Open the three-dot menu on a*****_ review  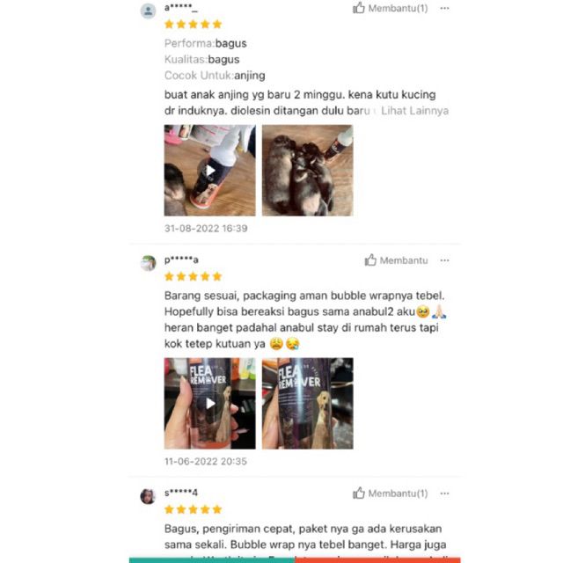click(x=444, y=8)
